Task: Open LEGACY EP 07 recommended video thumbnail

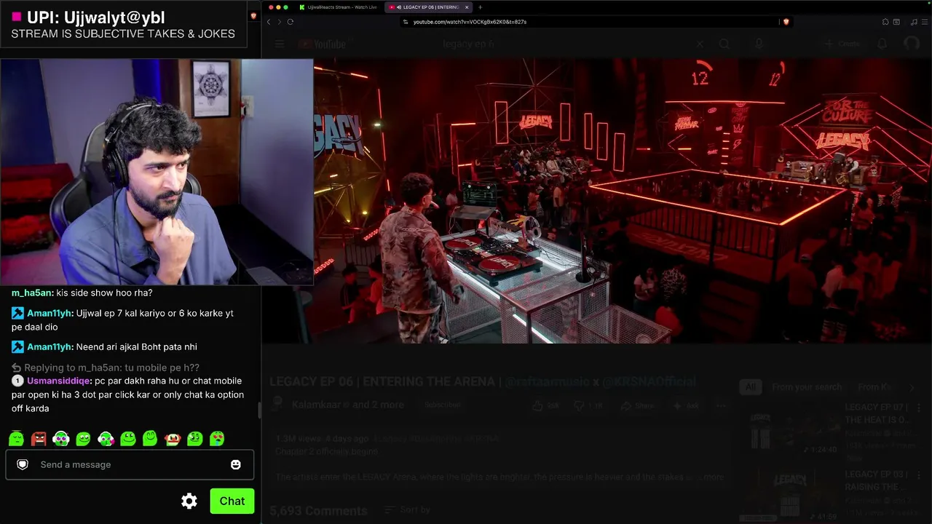Action: [x=791, y=430]
